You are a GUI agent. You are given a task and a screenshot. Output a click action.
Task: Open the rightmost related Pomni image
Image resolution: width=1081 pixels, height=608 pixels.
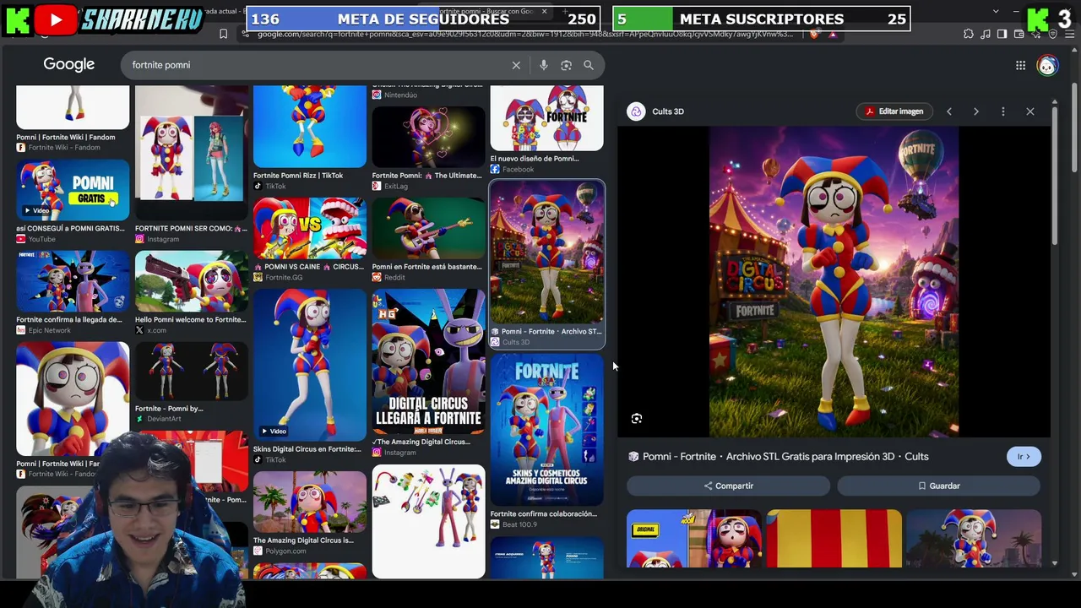974,539
